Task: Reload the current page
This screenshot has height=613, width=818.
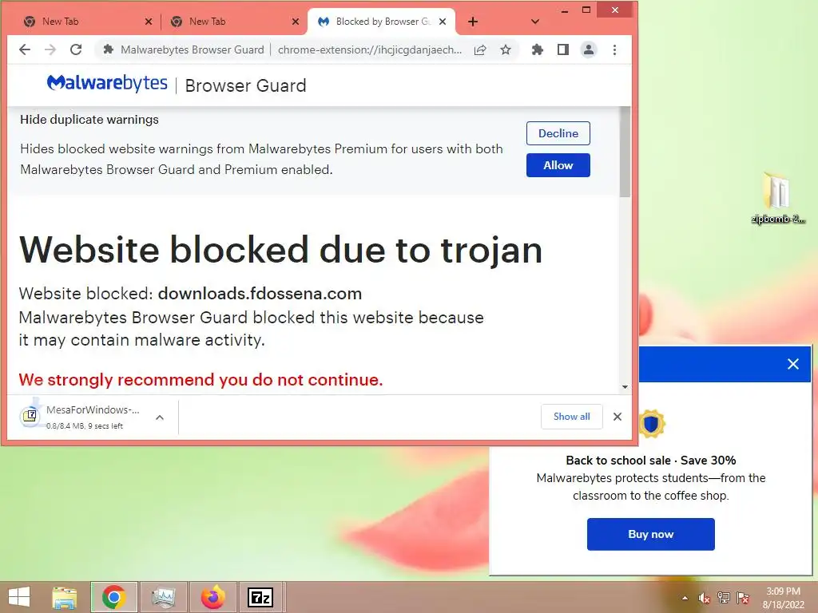Action: click(76, 49)
